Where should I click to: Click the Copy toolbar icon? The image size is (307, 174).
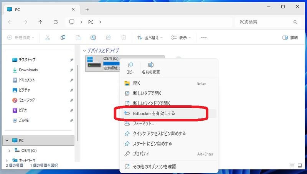tap(63, 38)
